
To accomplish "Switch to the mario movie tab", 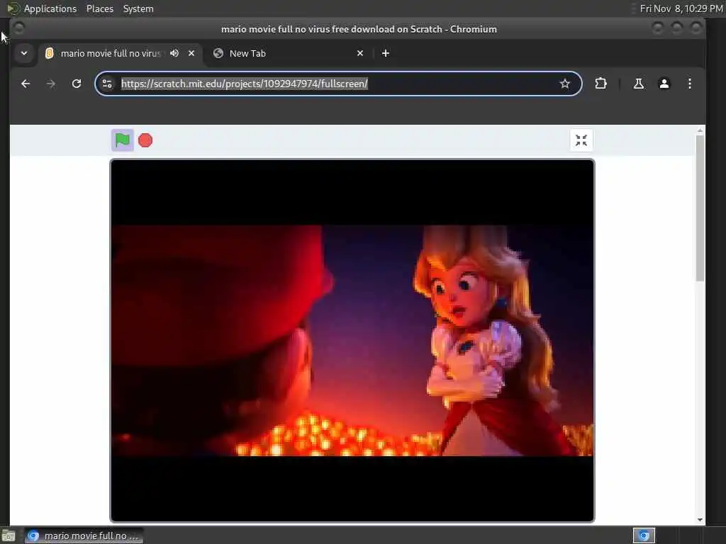I will [121, 53].
